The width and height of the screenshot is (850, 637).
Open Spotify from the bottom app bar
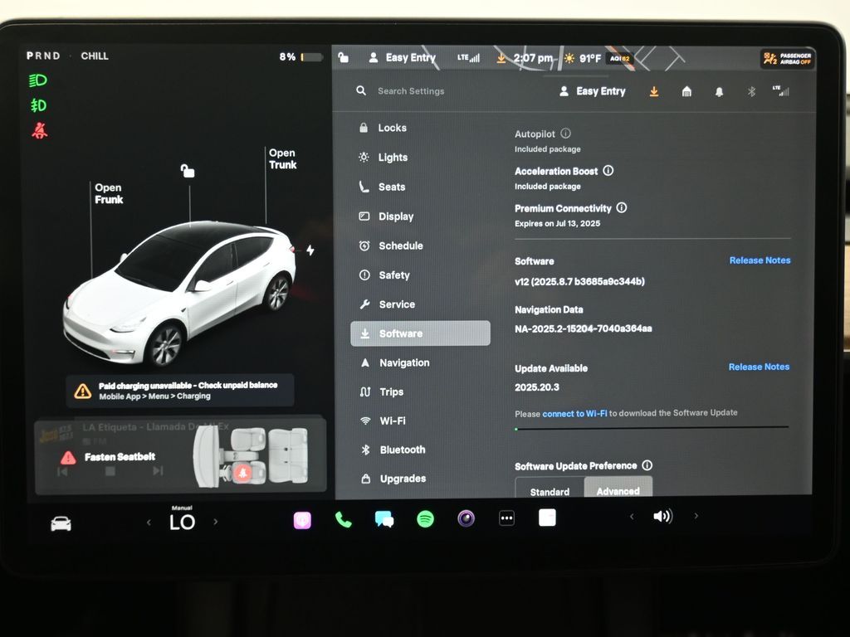pyautogui.click(x=425, y=519)
